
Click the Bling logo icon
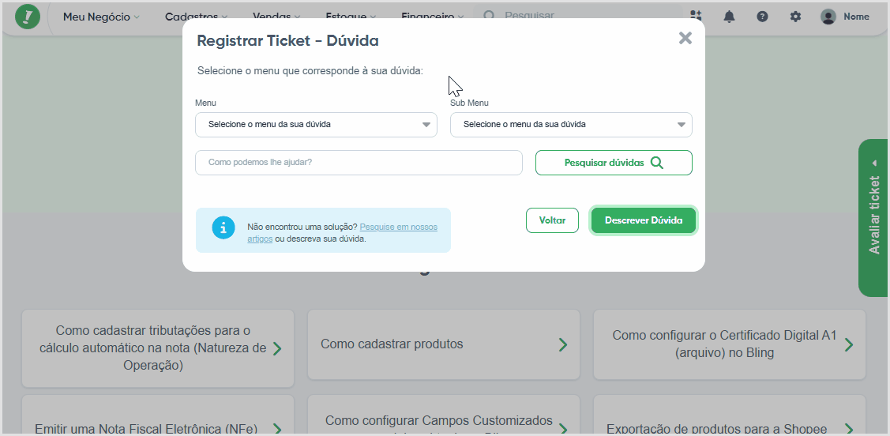[27, 17]
